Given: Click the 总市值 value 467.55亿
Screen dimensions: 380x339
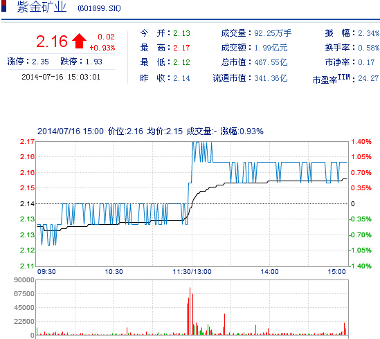Looking at the screenshot, I should point(271,62).
